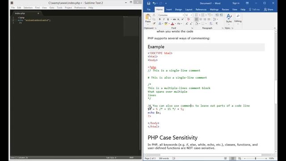Click Page 2 of 3 in Word status bar
Screen dimensions: 286x161
coord(150,158)
